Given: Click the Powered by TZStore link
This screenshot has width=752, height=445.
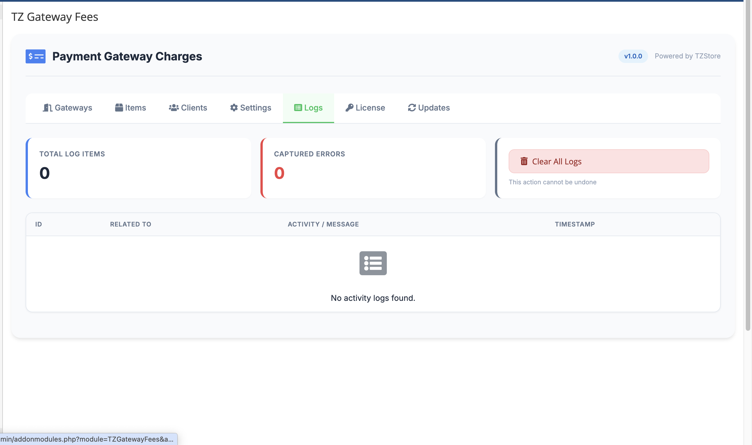Looking at the screenshot, I should point(688,56).
